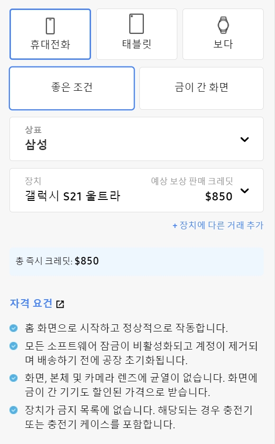This screenshot has width=275, height=444.
Task: Click checkmark icon beside 화면, 본체 및 카메라
Action: (x=14, y=378)
